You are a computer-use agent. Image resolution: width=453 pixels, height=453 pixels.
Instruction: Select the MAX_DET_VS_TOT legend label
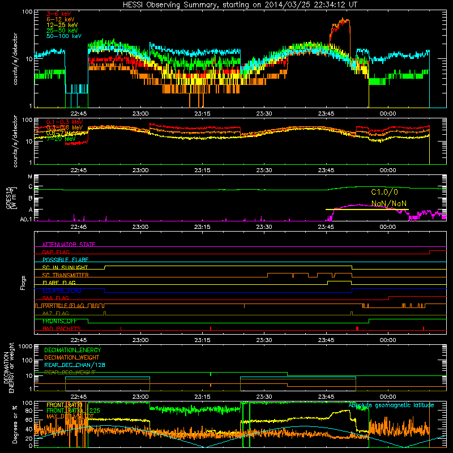70,416
